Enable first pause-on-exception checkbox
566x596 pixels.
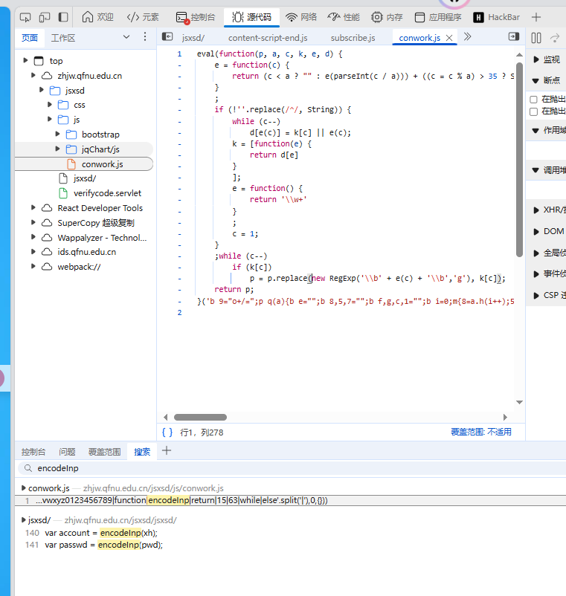(533, 100)
